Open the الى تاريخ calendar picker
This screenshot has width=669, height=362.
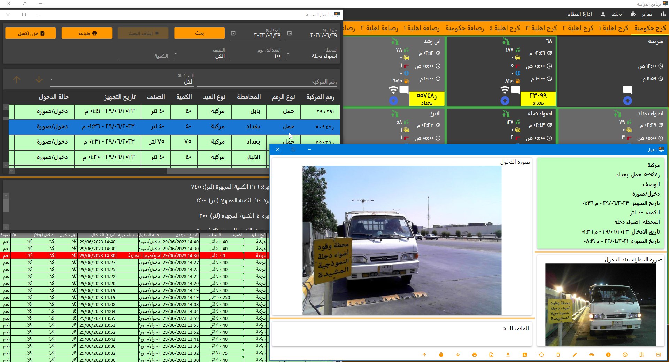(x=233, y=33)
